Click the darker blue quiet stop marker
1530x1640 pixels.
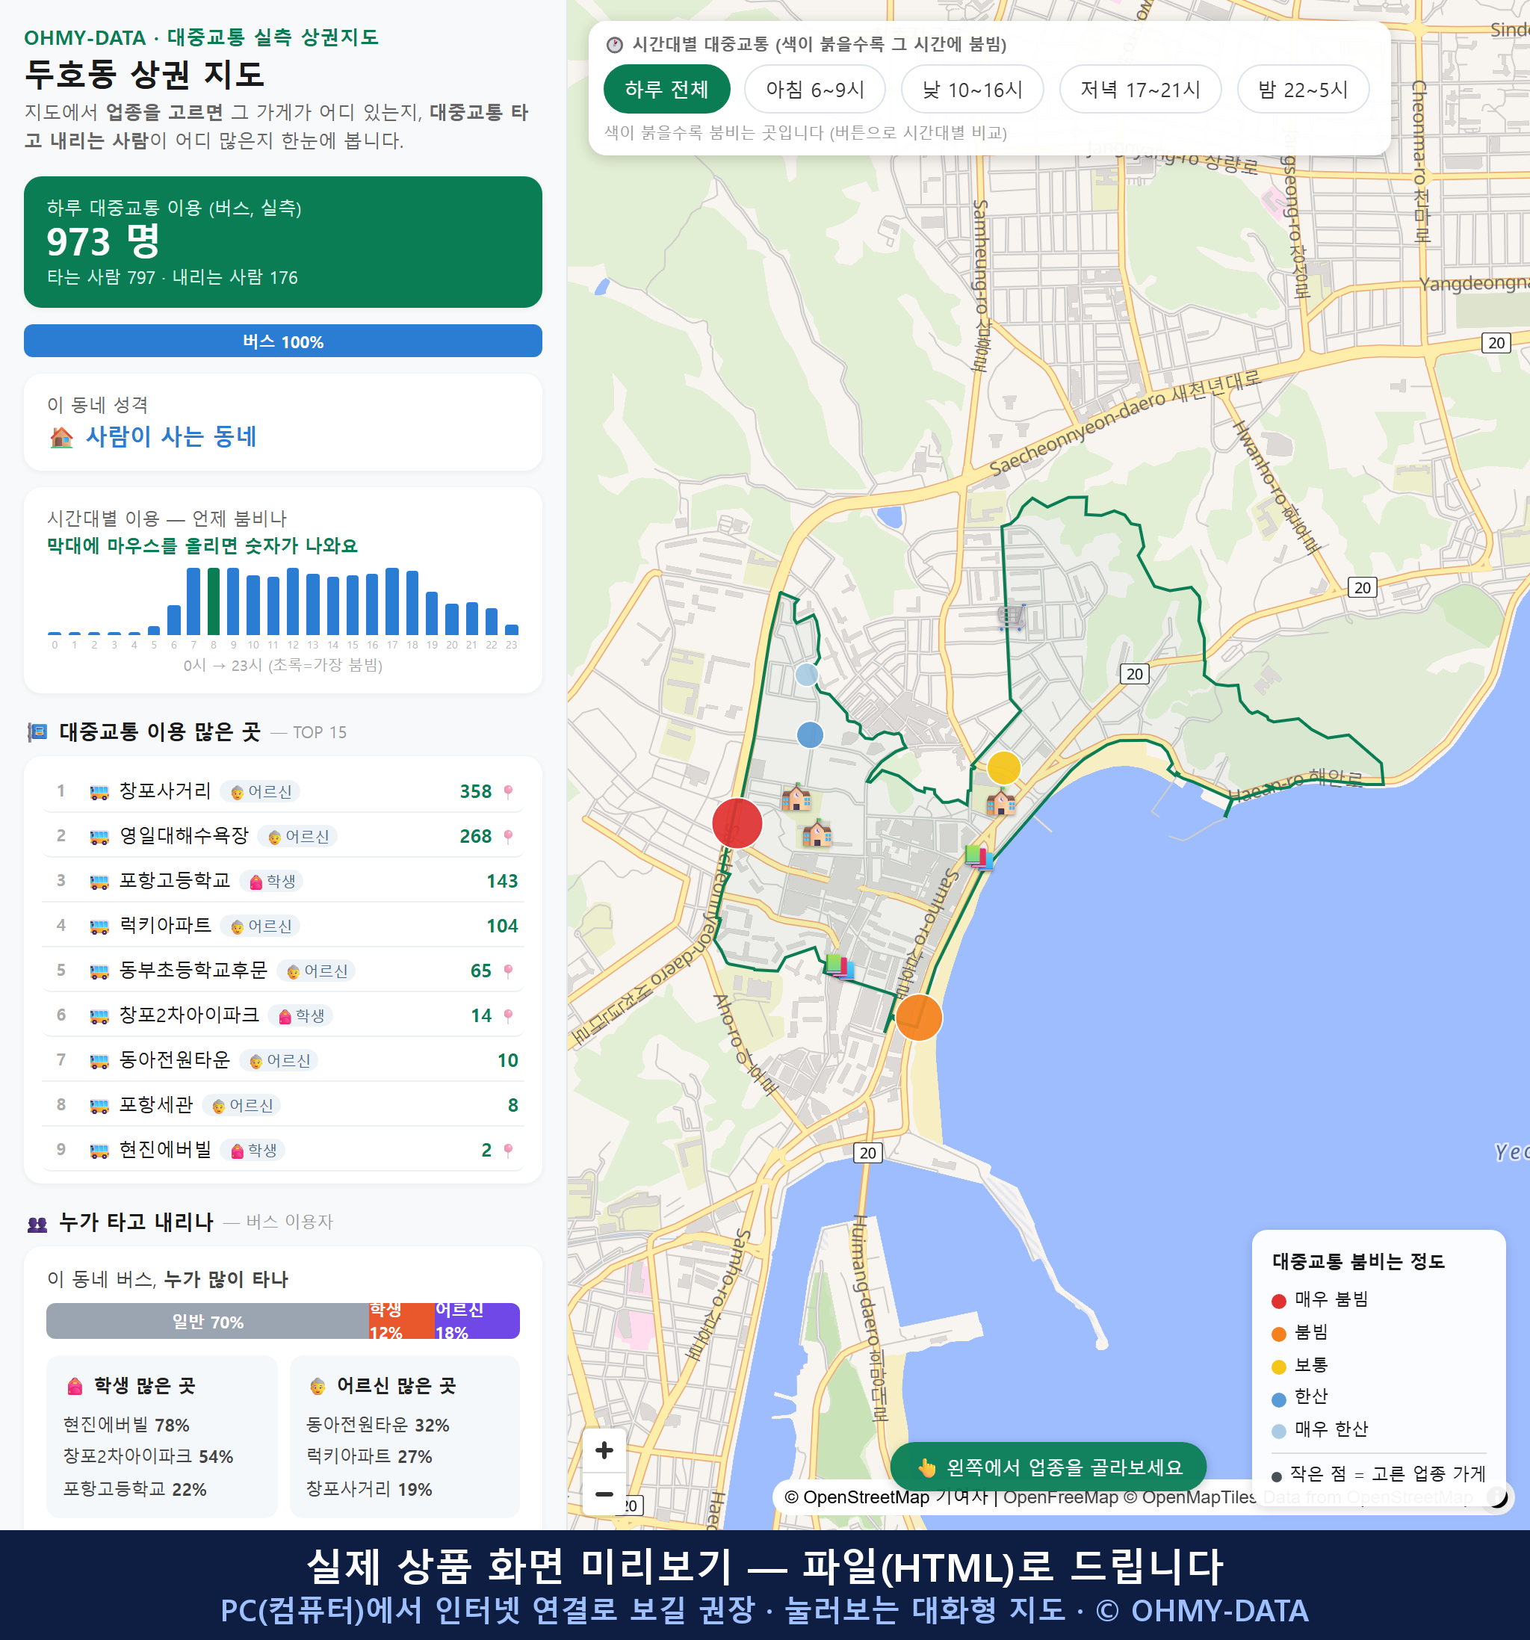[810, 734]
